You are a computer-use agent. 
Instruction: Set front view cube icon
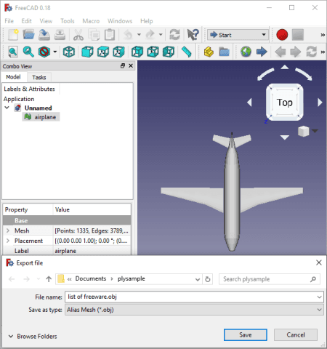(87, 52)
